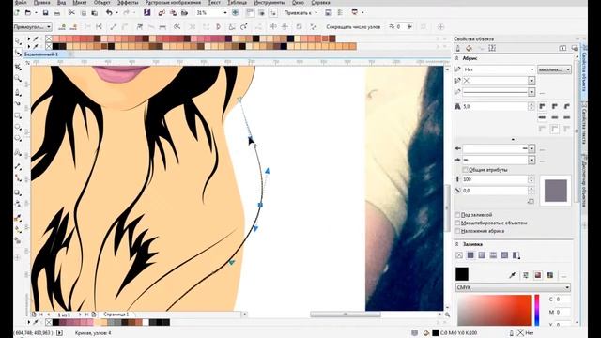Click the hue slider strip beside the color field
601x338 pixels.
coord(537,310)
